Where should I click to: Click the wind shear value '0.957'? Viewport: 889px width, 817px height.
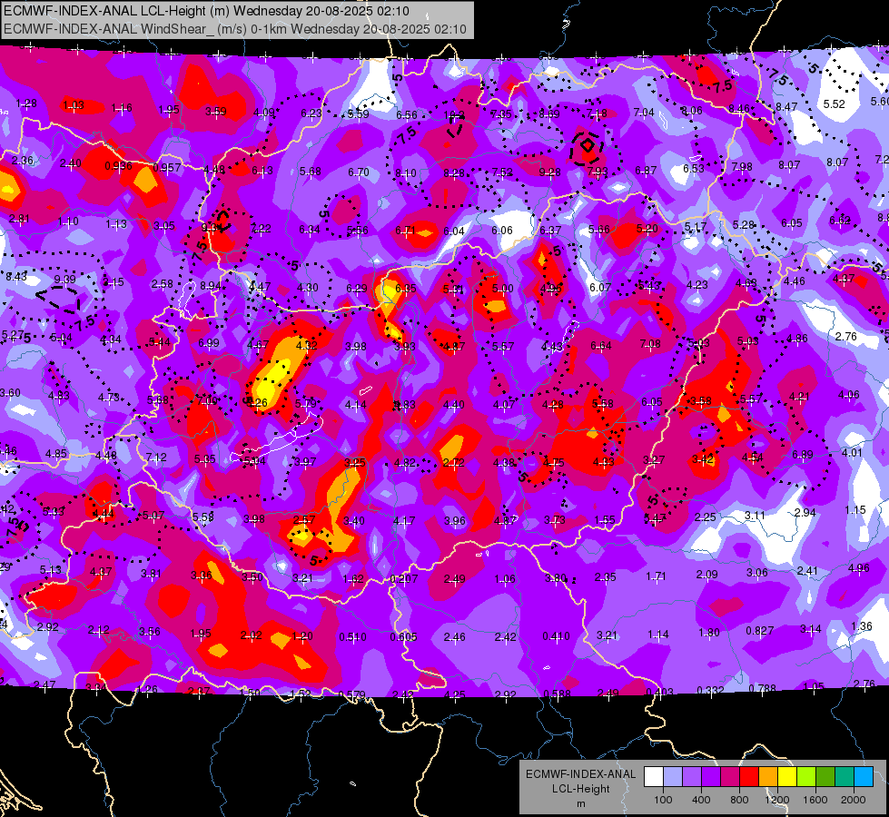167,168
